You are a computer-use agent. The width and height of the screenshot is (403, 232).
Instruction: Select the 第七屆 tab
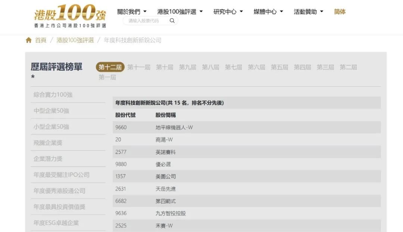tap(233, 67)
